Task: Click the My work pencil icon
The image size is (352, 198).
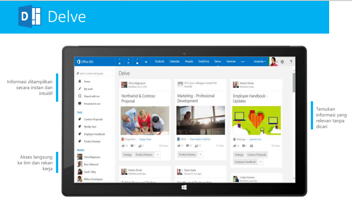Action: [x=79, y=89]
